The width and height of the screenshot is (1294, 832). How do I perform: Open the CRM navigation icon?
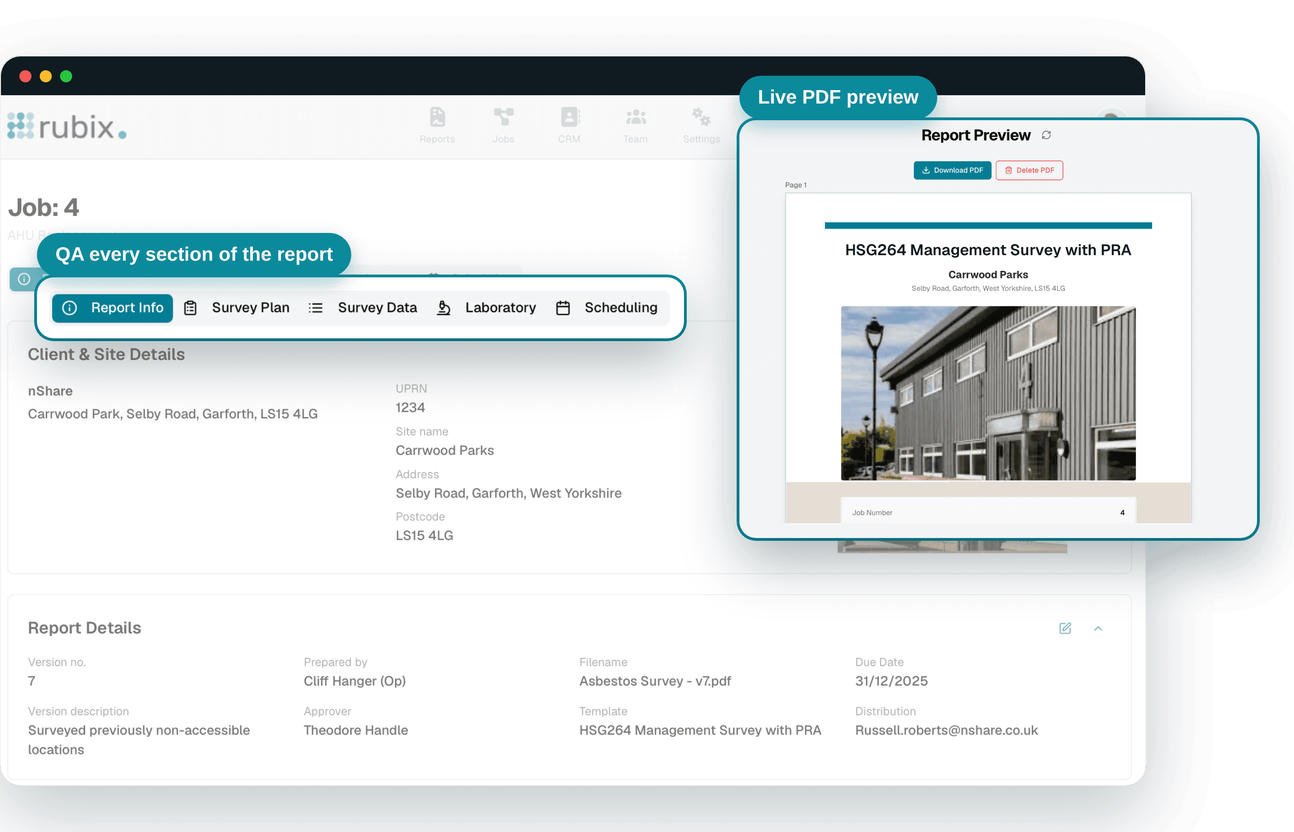[x=569, y=125]
